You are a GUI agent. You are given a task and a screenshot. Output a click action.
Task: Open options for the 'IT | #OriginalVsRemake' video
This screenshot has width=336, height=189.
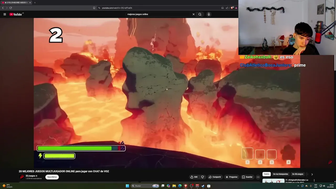pos(314,180)
